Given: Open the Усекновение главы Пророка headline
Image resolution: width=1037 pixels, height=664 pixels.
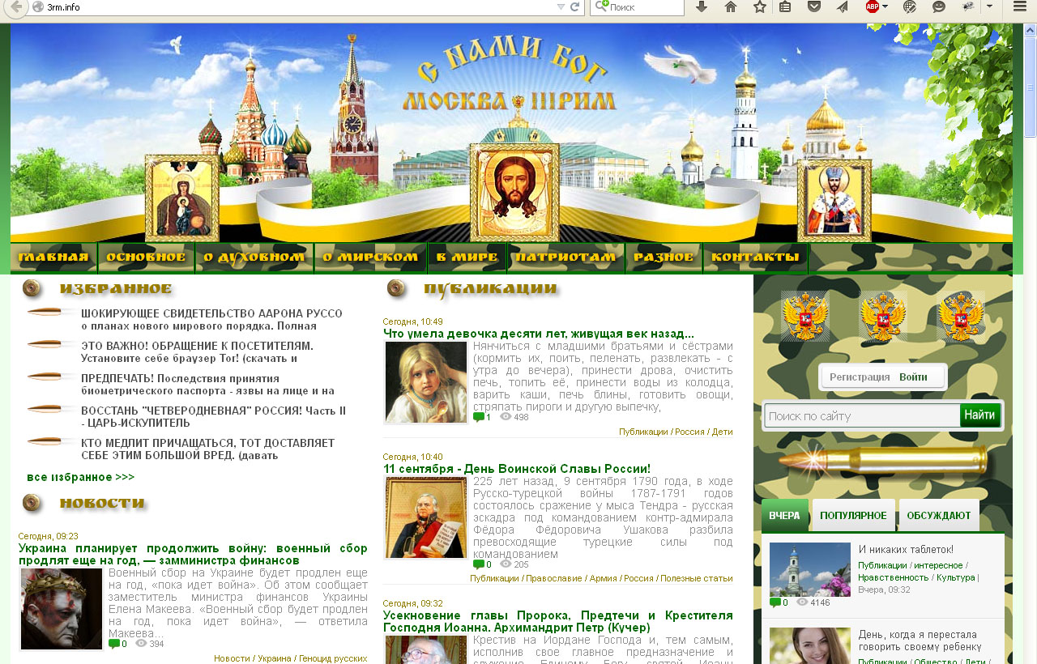Looking at the screenshot, I should click(558, 621).
